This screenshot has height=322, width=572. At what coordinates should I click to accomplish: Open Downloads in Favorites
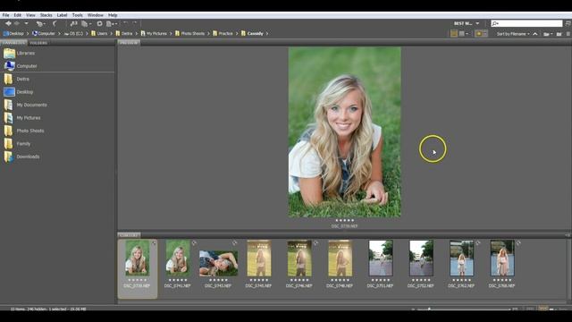[x=21, y=157]
